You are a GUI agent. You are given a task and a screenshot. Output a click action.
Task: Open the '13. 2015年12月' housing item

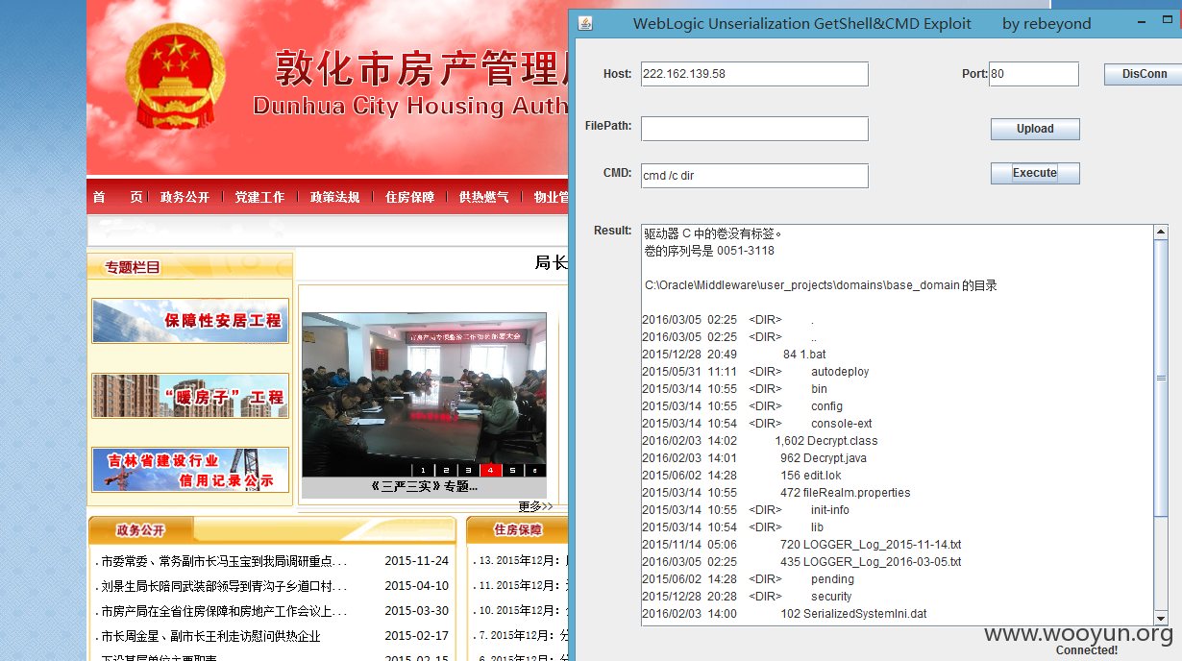coord(524,561)
